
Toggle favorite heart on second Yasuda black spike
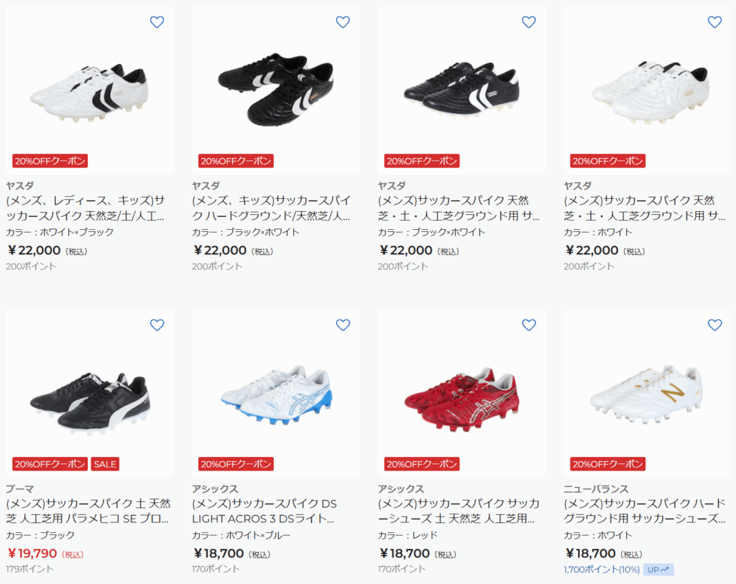[343, 22]
